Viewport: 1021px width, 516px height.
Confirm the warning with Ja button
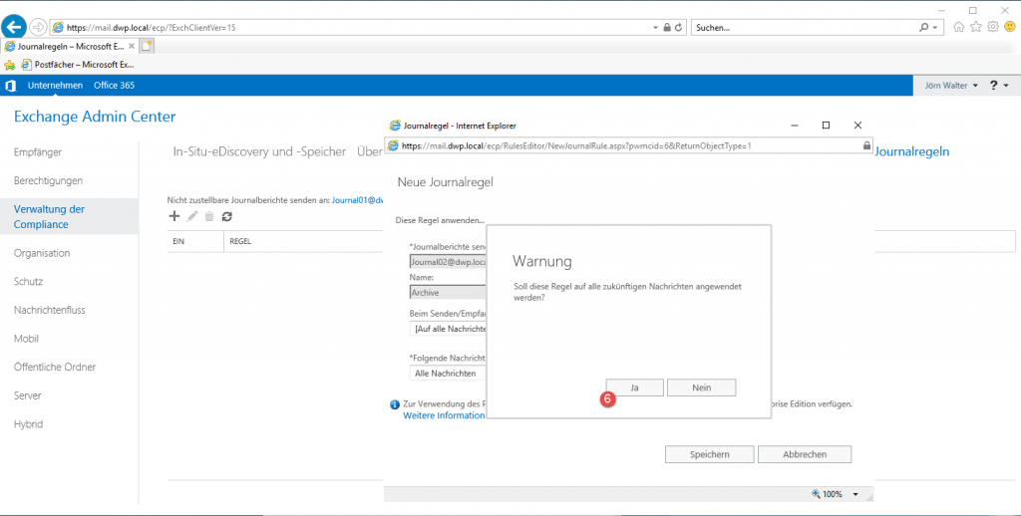point(634,387)
